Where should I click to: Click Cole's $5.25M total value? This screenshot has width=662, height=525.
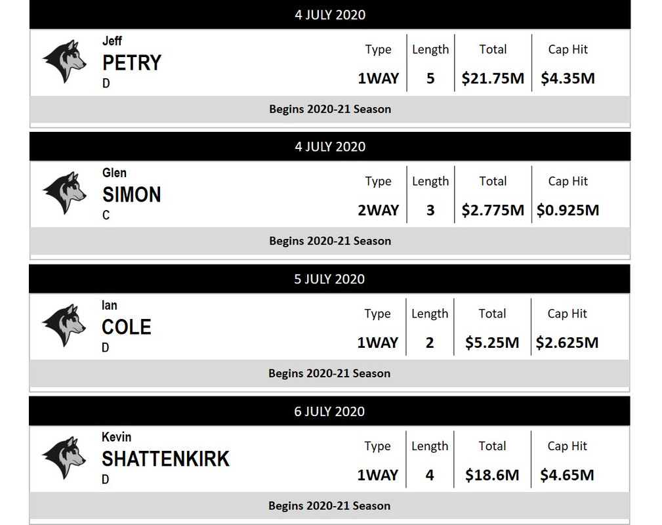[x=492, y=343]
